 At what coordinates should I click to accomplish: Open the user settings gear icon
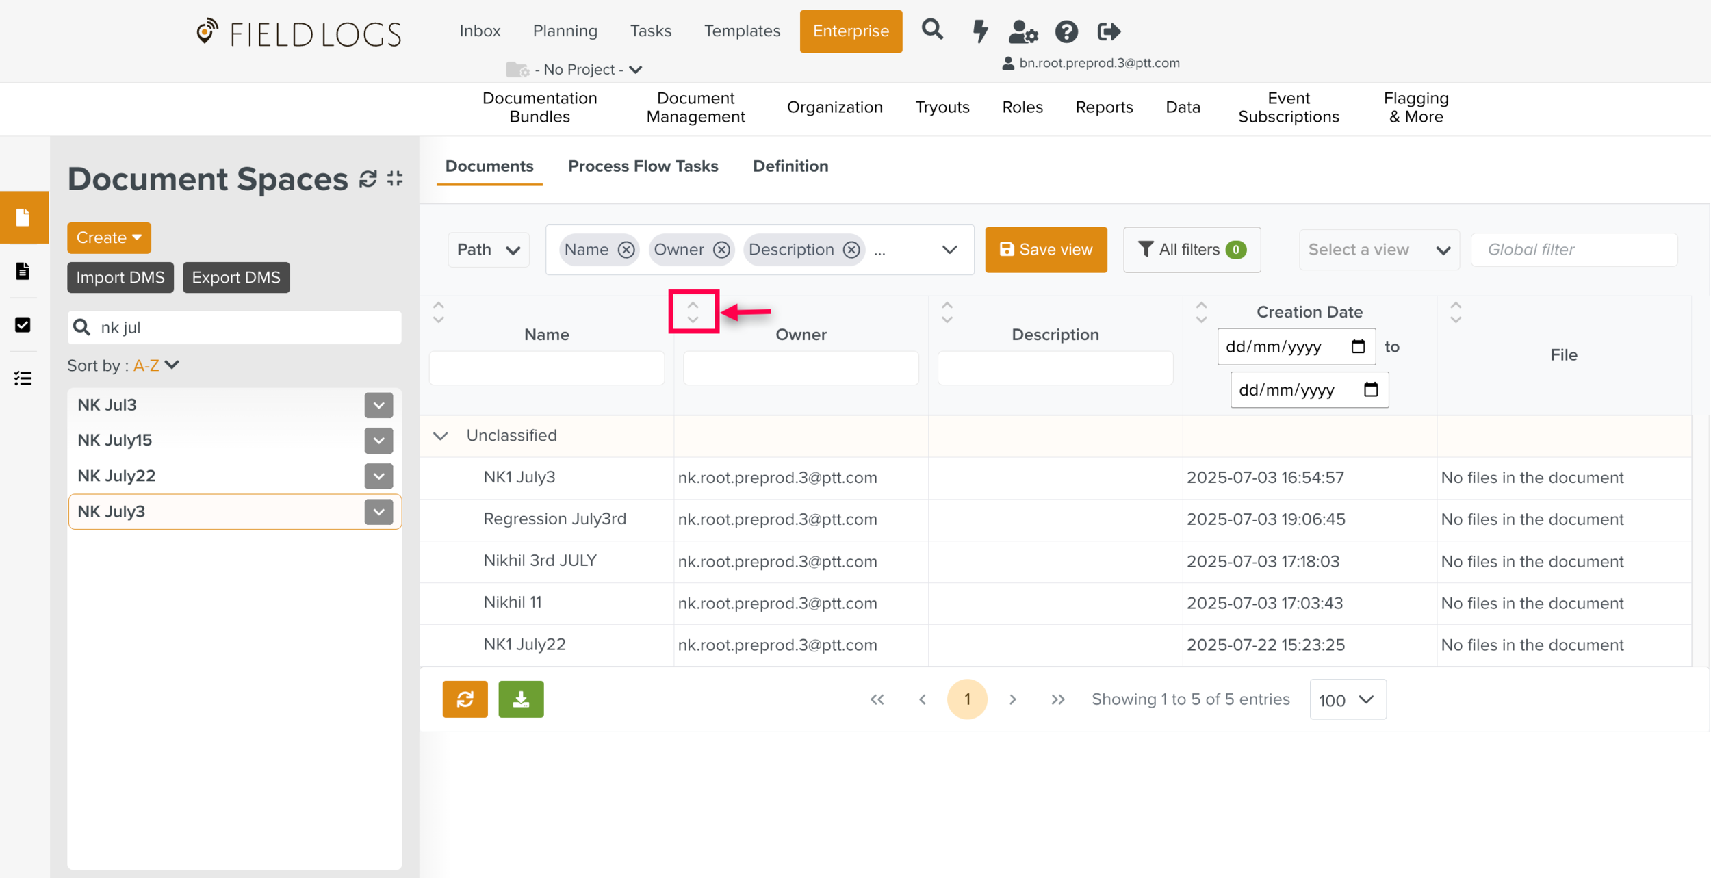1022,31
